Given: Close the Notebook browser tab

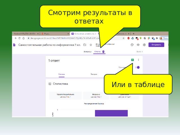Looking at the screenshot, I should [x=38, y=34].
